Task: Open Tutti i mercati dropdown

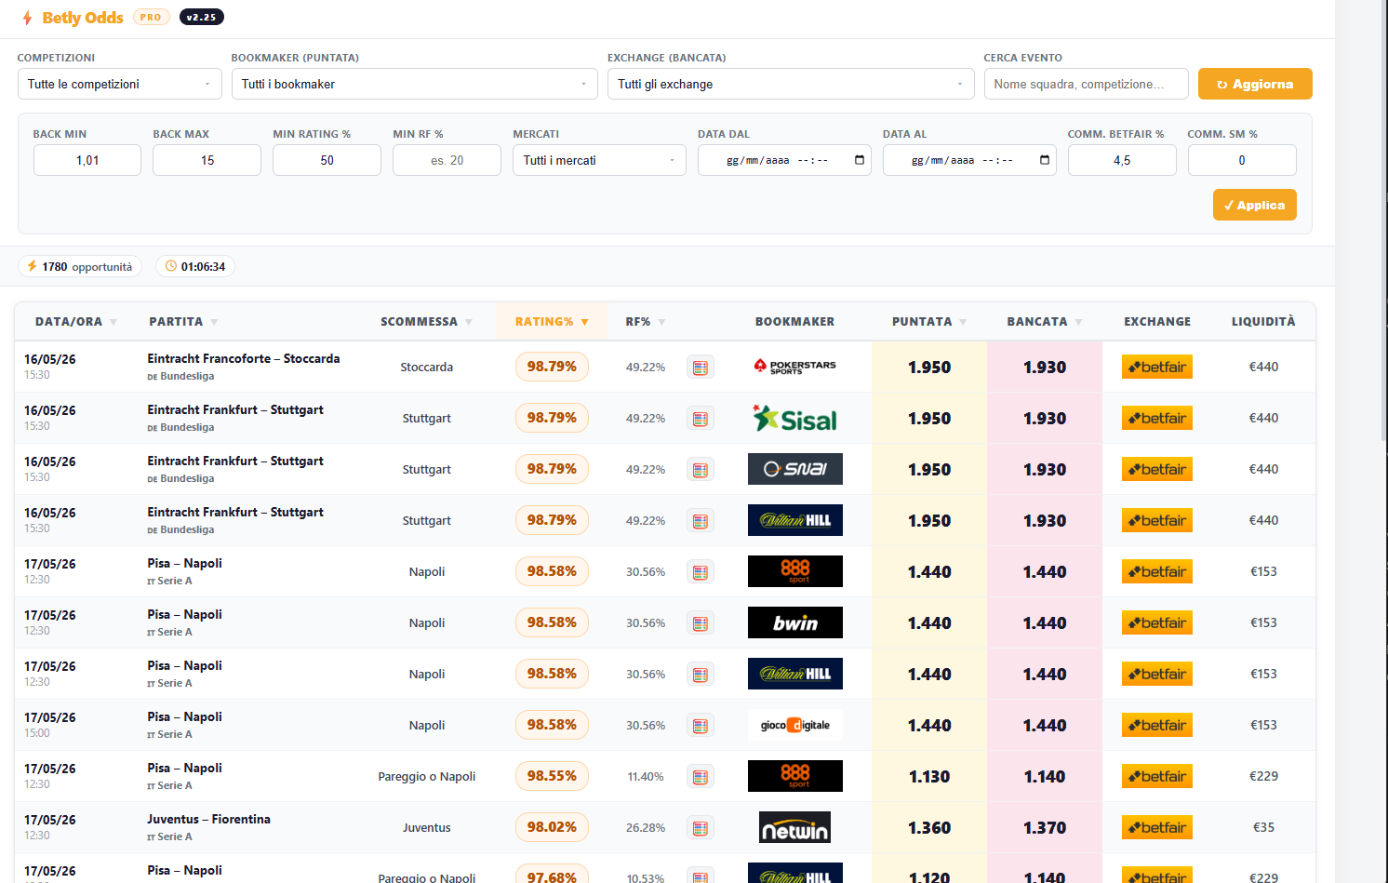Action: [599, 160]
